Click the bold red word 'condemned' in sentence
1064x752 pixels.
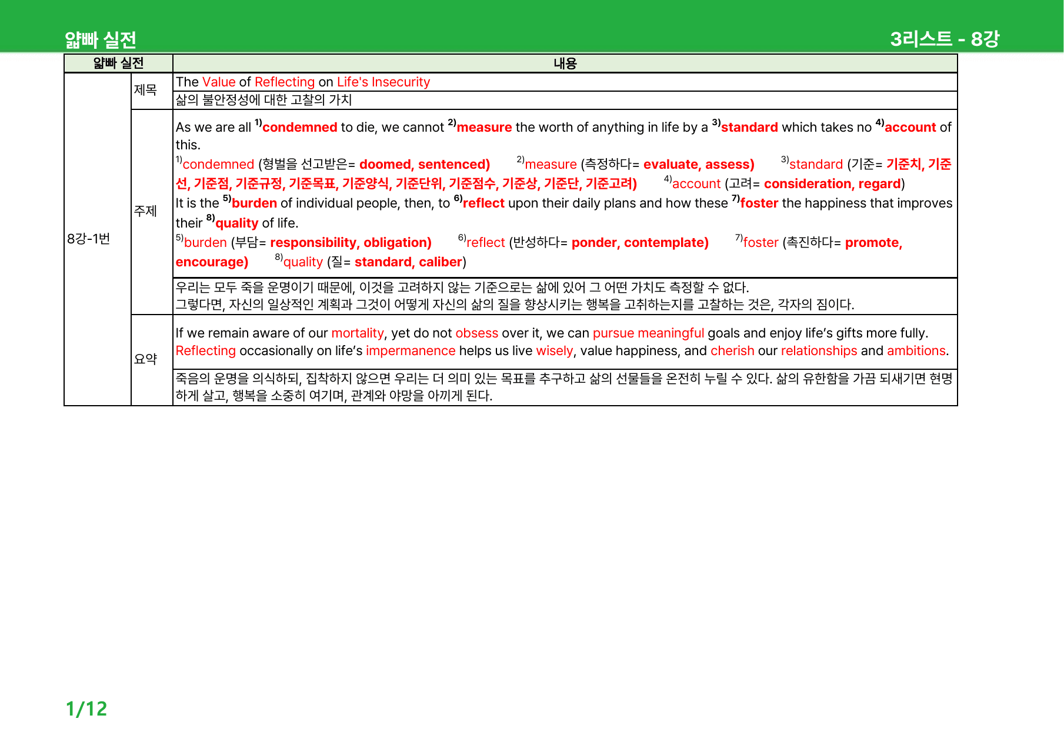[x=299, y=127]
